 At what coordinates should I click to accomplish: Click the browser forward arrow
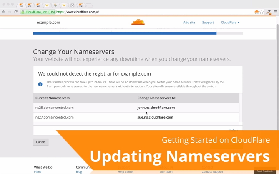[x=10, y=12]
